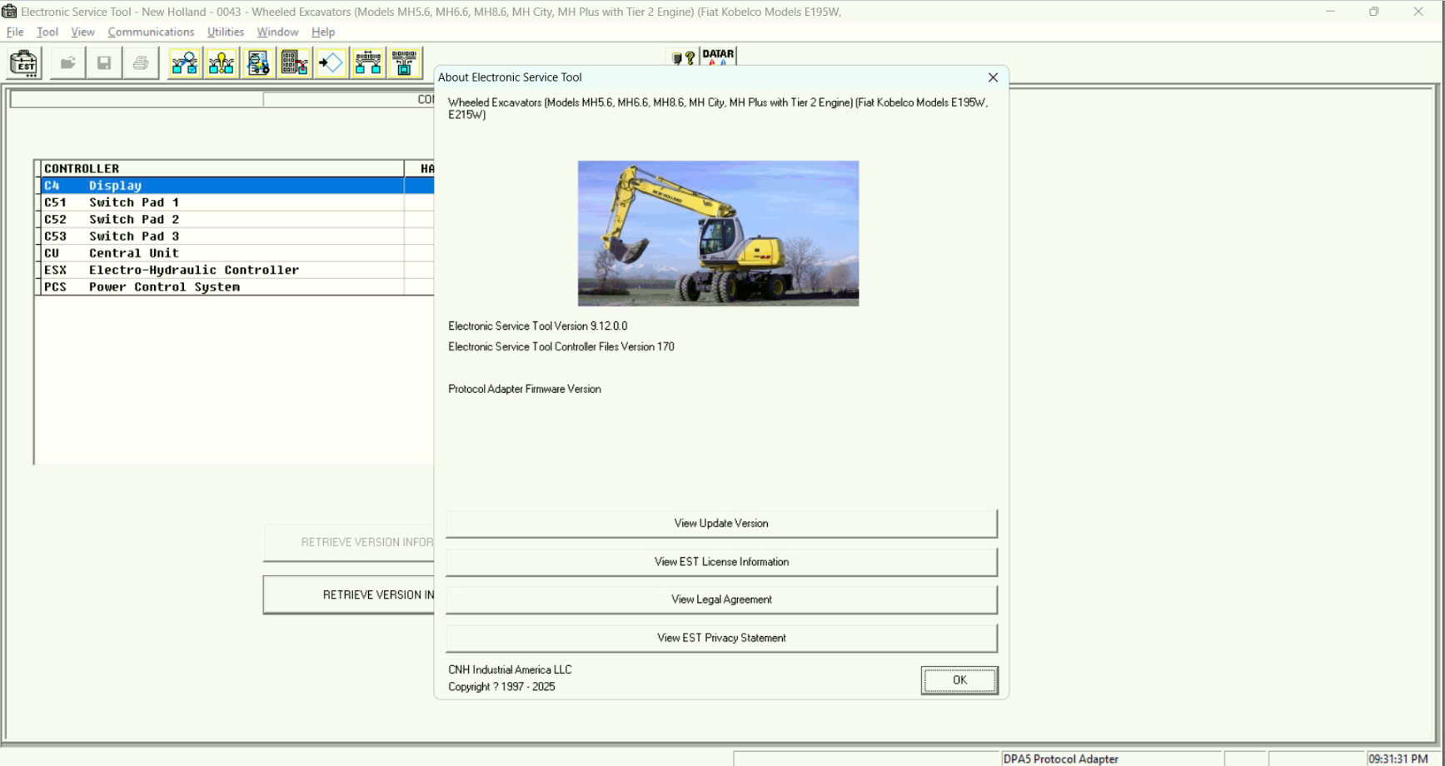
Task: Click Wheeled Excavators description in About dialog
Action: tap(718, 108)
